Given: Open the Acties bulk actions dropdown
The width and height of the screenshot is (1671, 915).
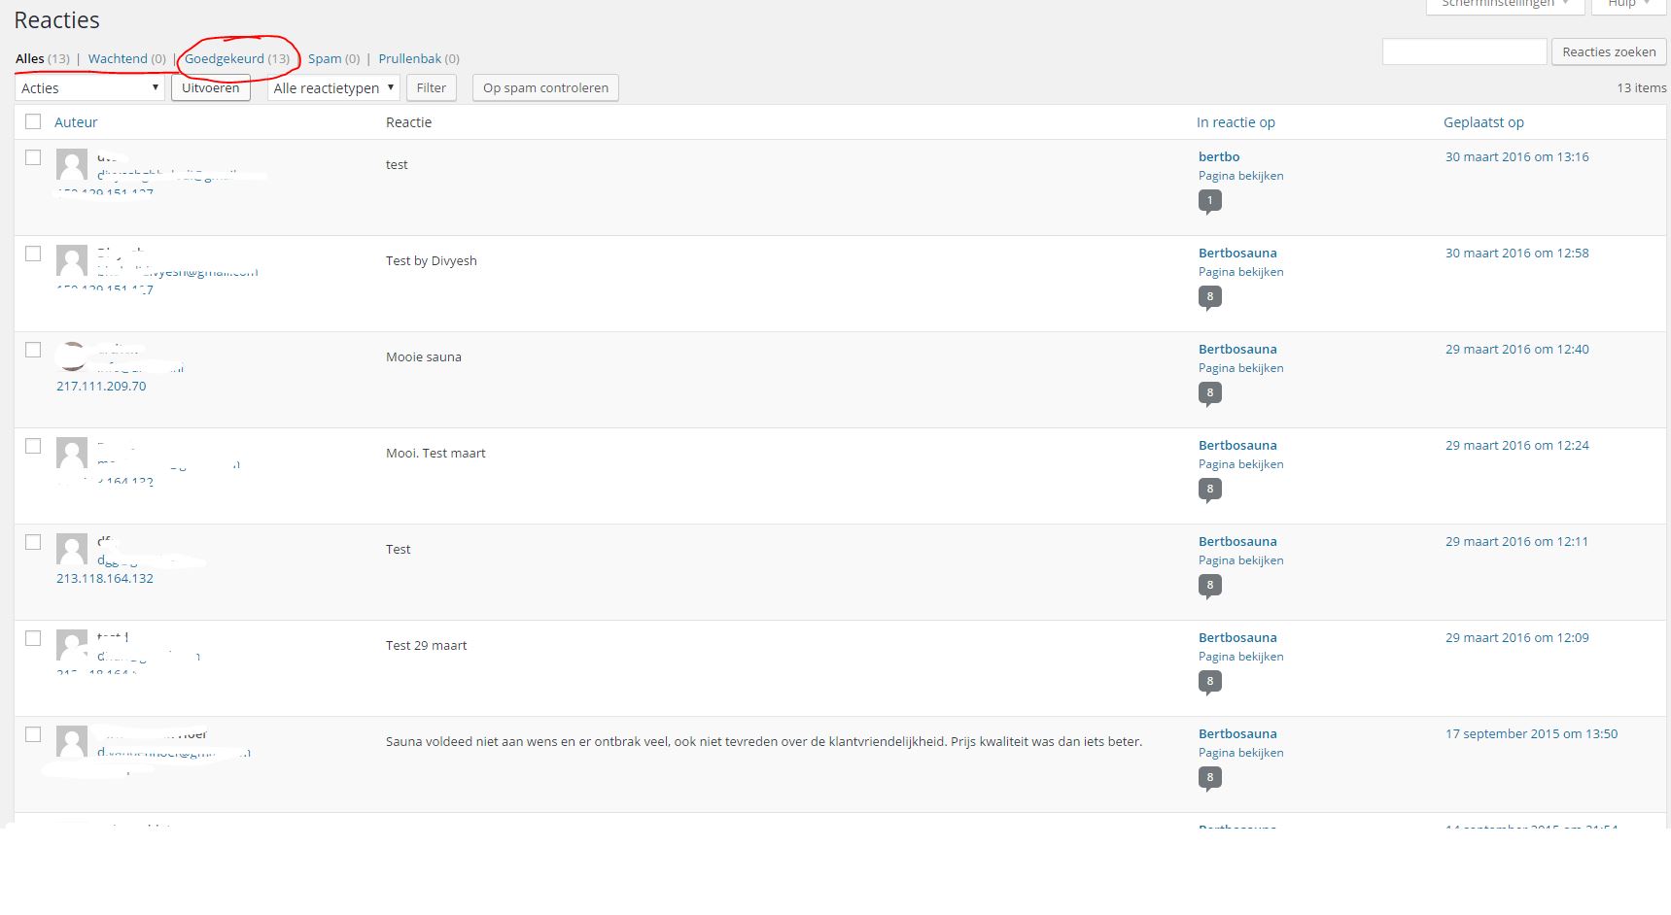Looking at the screenshot, I should point(89,87).
